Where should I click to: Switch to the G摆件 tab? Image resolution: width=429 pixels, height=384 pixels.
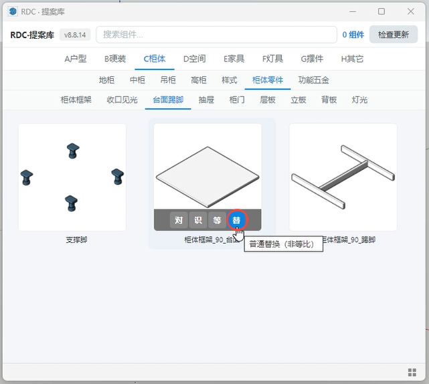point(312,59)
